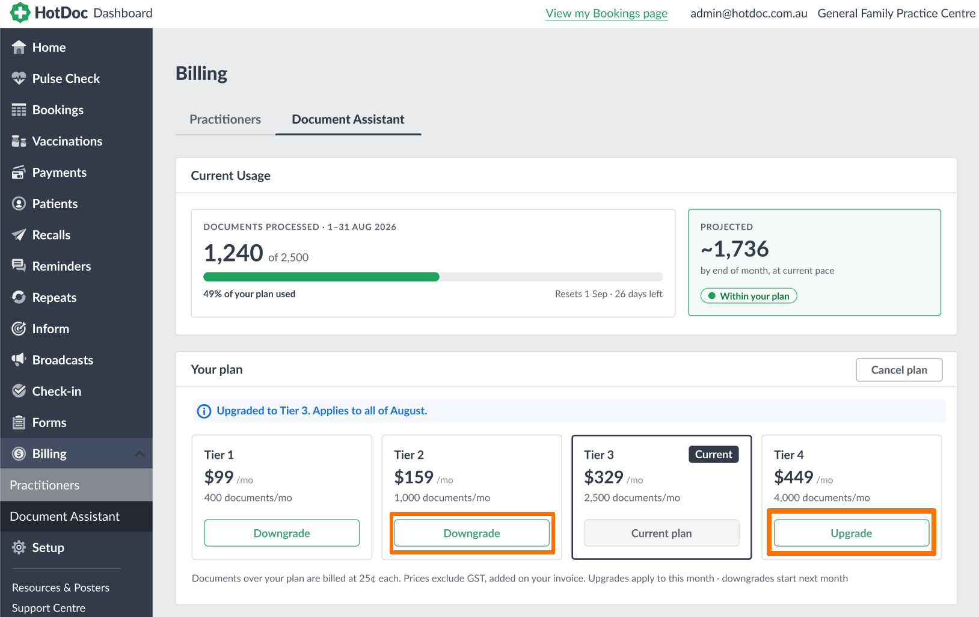Click the Payments card icon
Image resolution: width=979 pixels, height=617 pixels.
19,172
